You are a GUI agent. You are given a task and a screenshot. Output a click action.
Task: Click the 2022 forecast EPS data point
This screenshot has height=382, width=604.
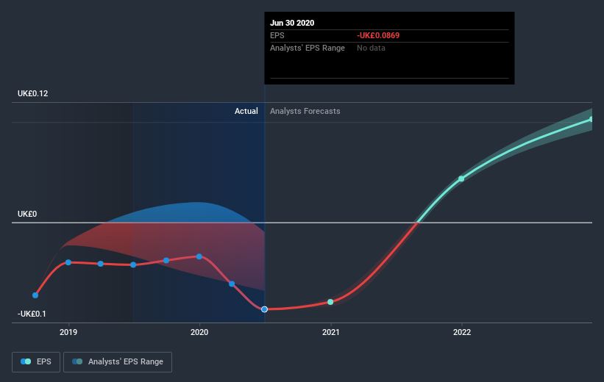(x=461, y=179)
